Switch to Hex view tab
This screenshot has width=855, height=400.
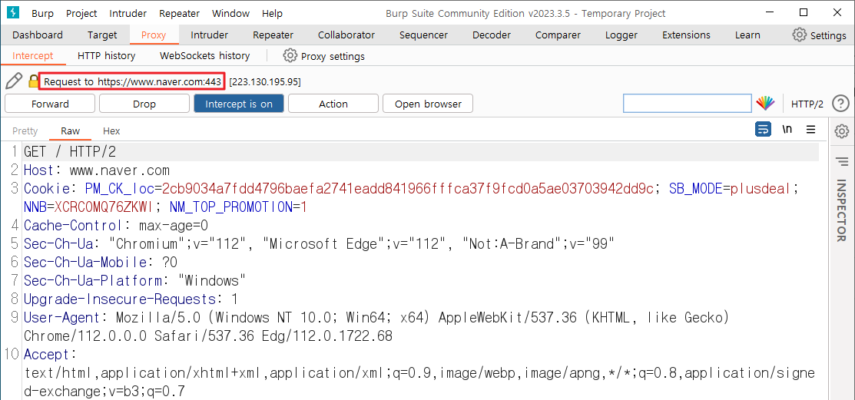111,131
